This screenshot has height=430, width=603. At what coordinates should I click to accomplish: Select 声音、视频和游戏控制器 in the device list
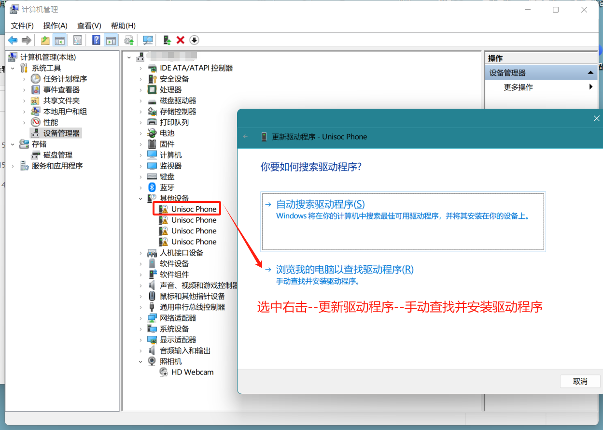(199, 286)
